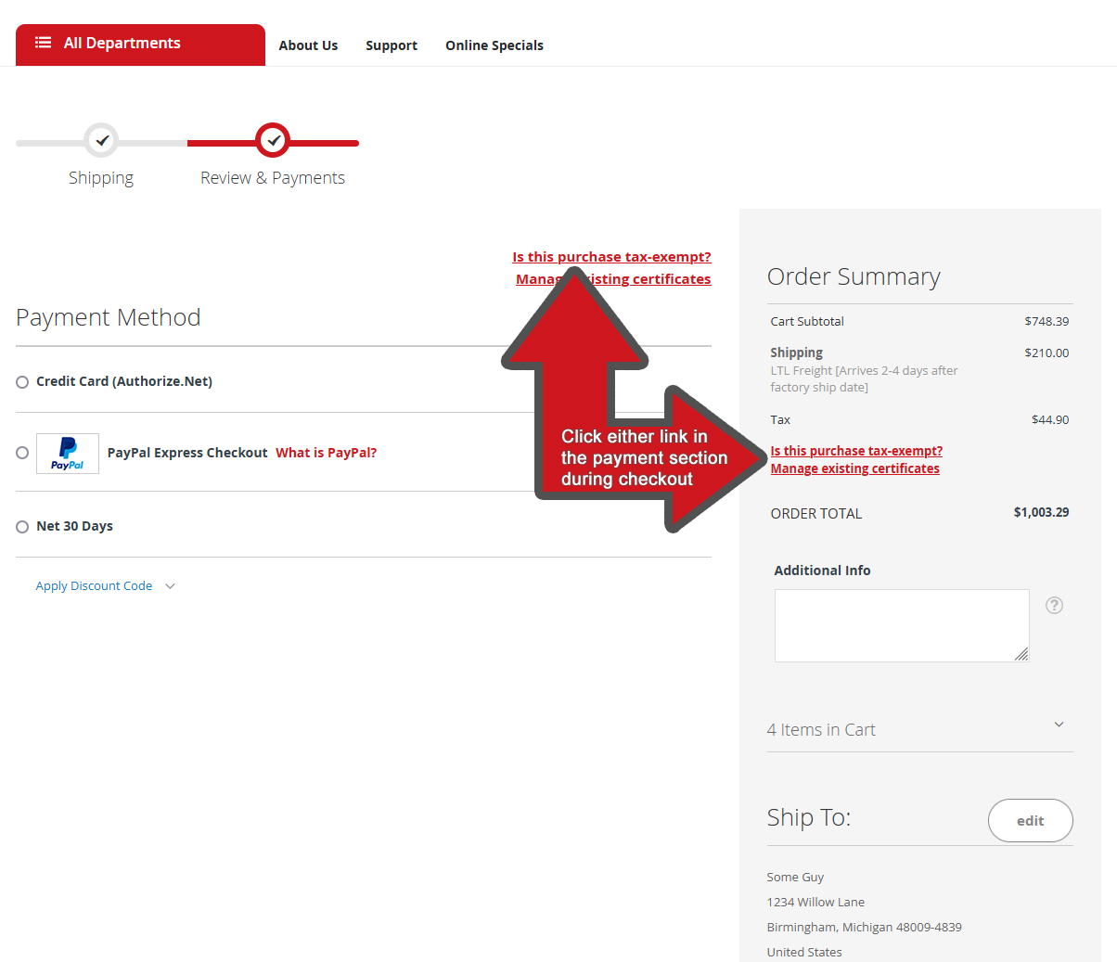Go to the Support menu item
The image size is (1117, 962).
click(x=392, y=45)
